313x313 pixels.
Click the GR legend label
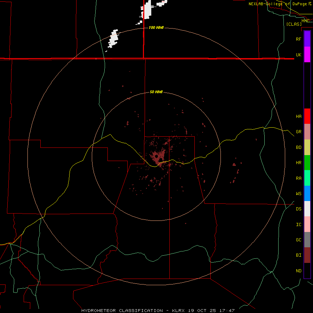[299, 132]
